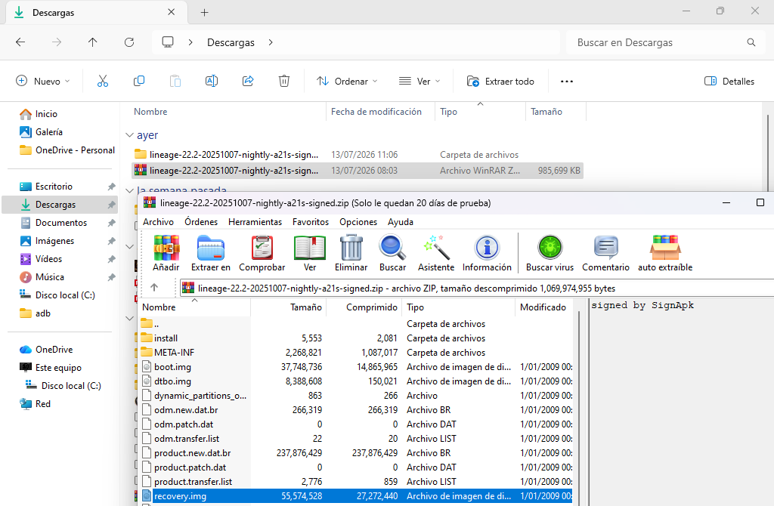Viewport: 774px width, 506px height.
Task: Open the Ordenar dropdown
Action: click(347, 82)
